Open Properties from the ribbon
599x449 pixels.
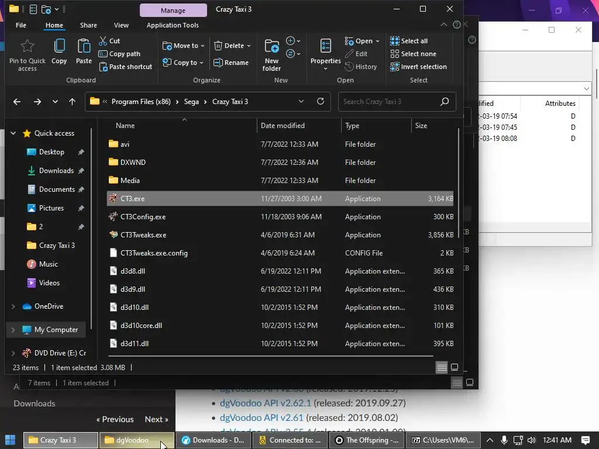(x=325, y=54)
